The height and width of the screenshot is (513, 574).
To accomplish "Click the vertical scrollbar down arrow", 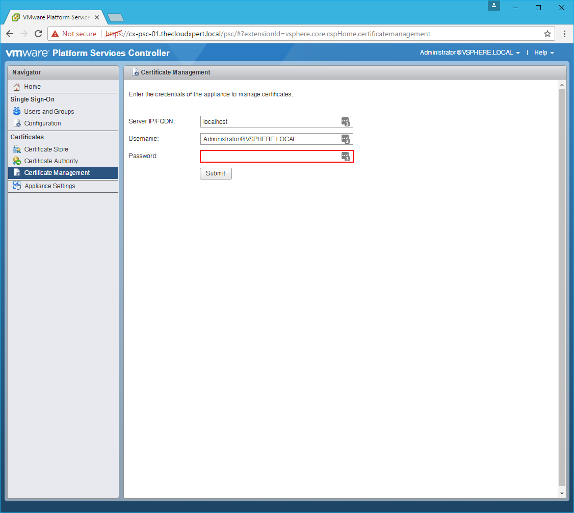I will [562, 494].
